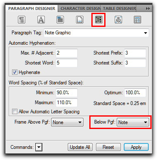This screenshot has height=160, width=157.
Task: Click the 'Automatic Hyphenation:' heading
Action: click(32, 43)
